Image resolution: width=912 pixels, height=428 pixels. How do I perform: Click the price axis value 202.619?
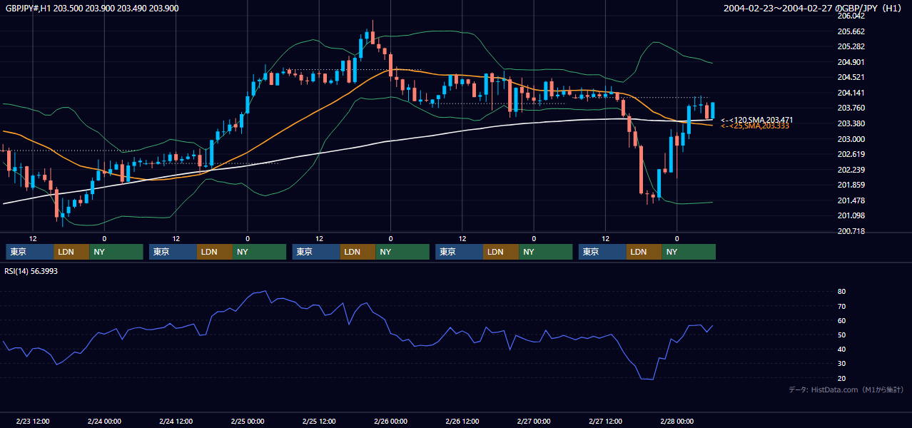[x=851, y=154]
